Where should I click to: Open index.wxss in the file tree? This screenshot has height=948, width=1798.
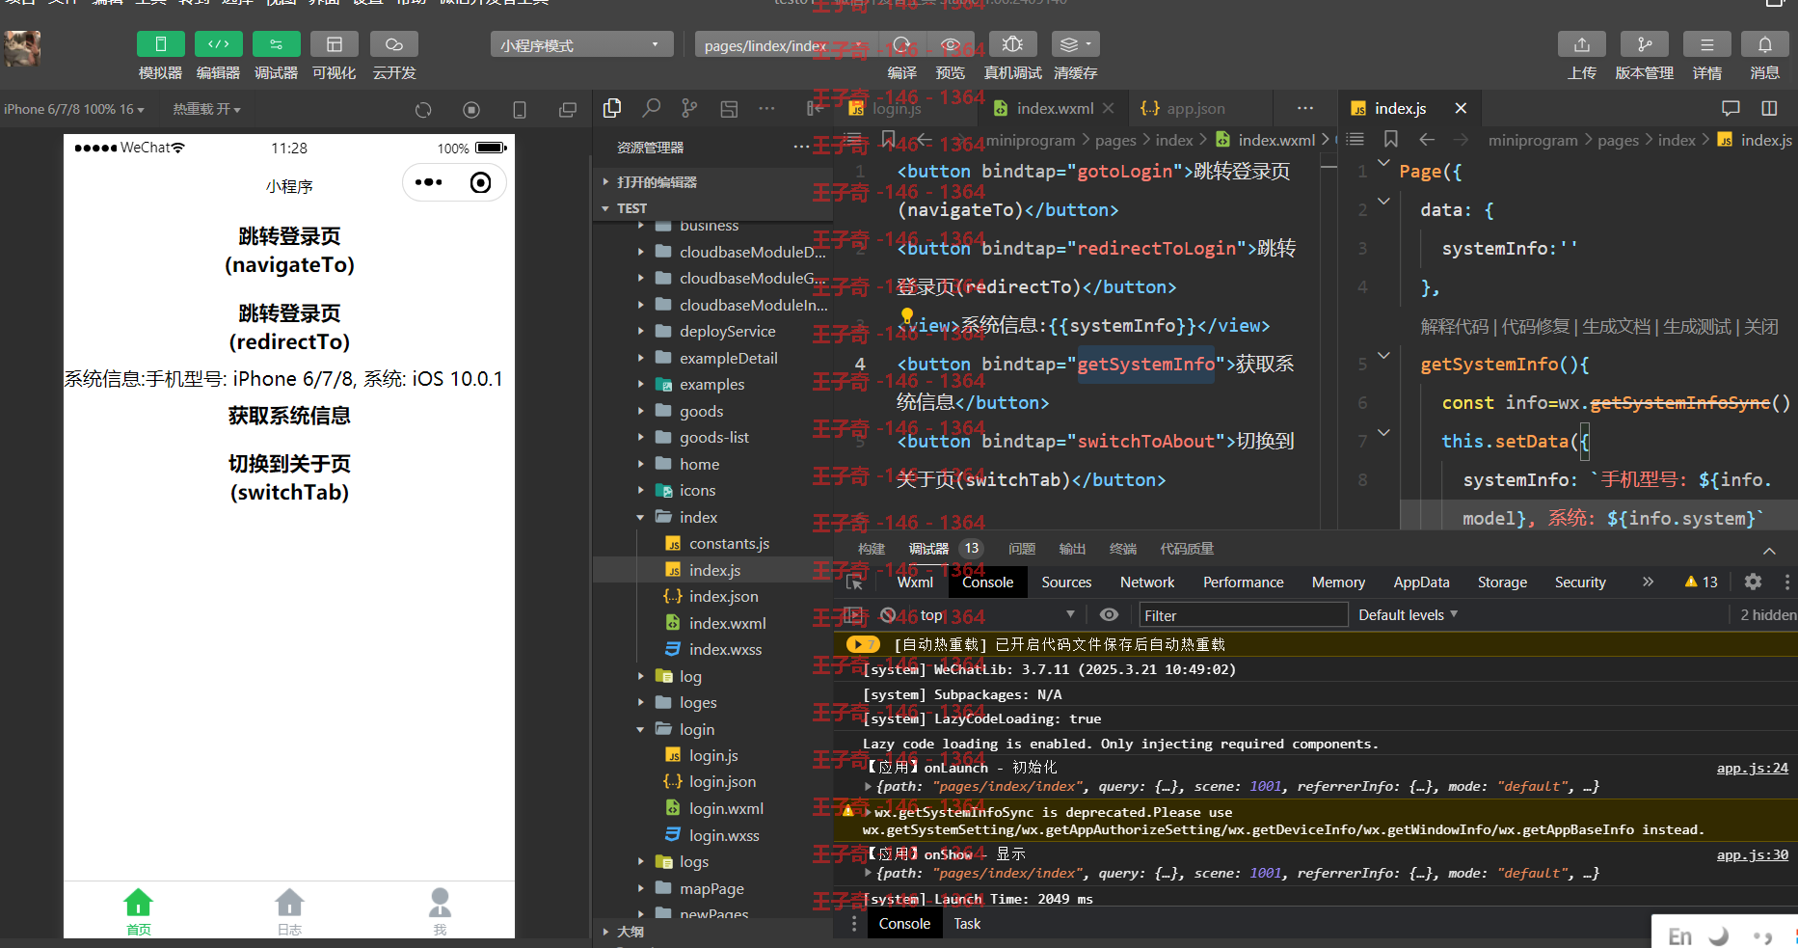(x=712, y=649)
